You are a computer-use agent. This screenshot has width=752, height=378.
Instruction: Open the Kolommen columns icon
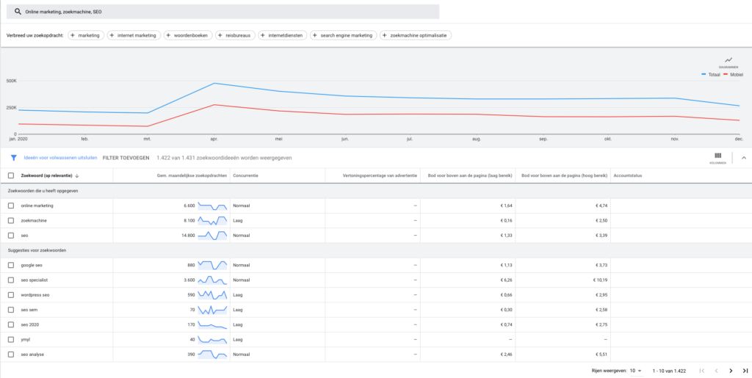pos(717,157)
